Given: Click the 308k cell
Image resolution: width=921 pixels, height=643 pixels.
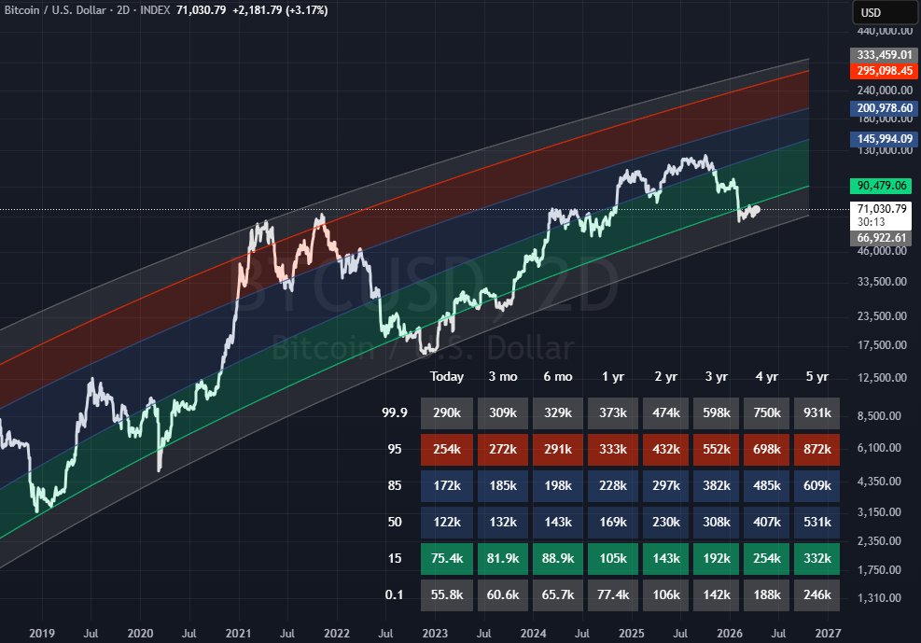Looking at the screenshot, I should (x=716, y=522).
